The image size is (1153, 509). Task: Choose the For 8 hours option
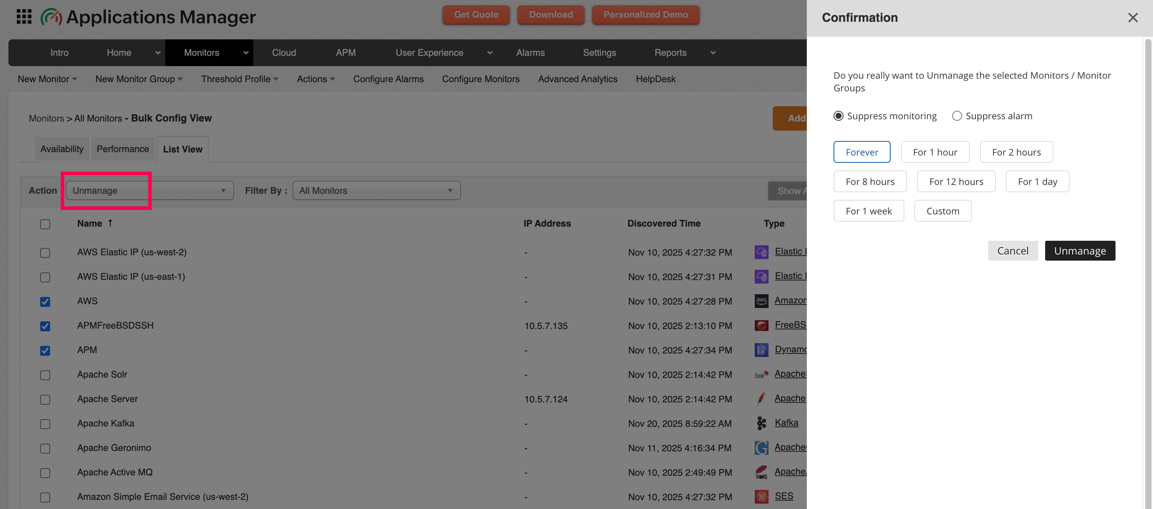point(870,182)
